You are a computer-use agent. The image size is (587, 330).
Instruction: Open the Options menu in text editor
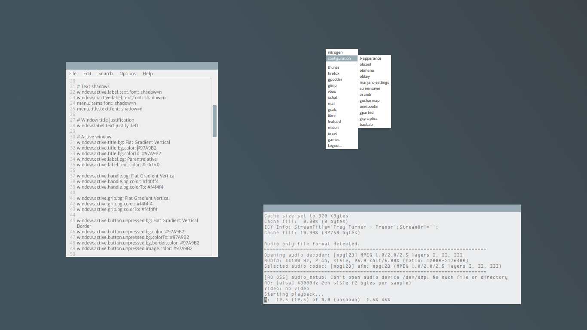128,73
